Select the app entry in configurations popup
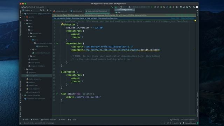The image size is (224, 126). (x=125, y=13)
